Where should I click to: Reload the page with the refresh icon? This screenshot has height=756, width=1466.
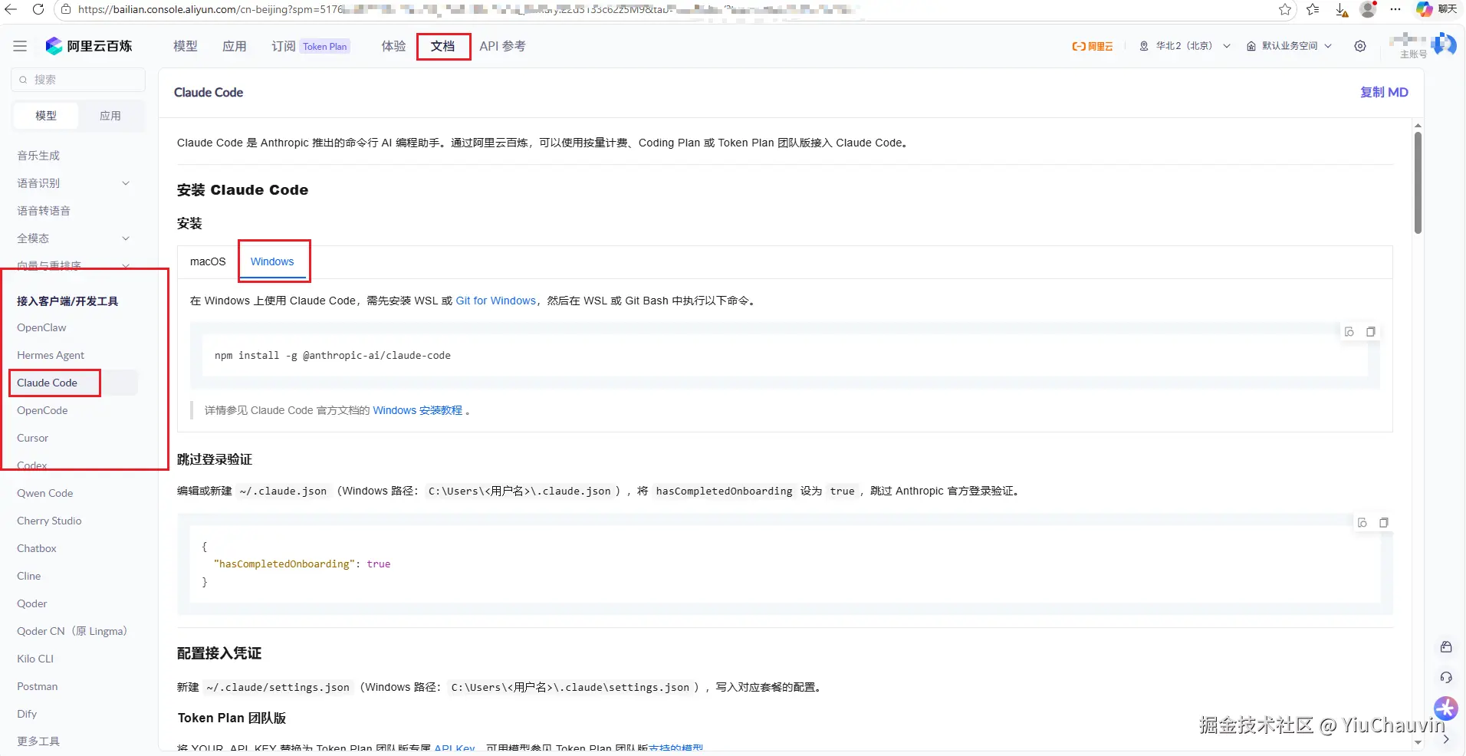point(38,9)
